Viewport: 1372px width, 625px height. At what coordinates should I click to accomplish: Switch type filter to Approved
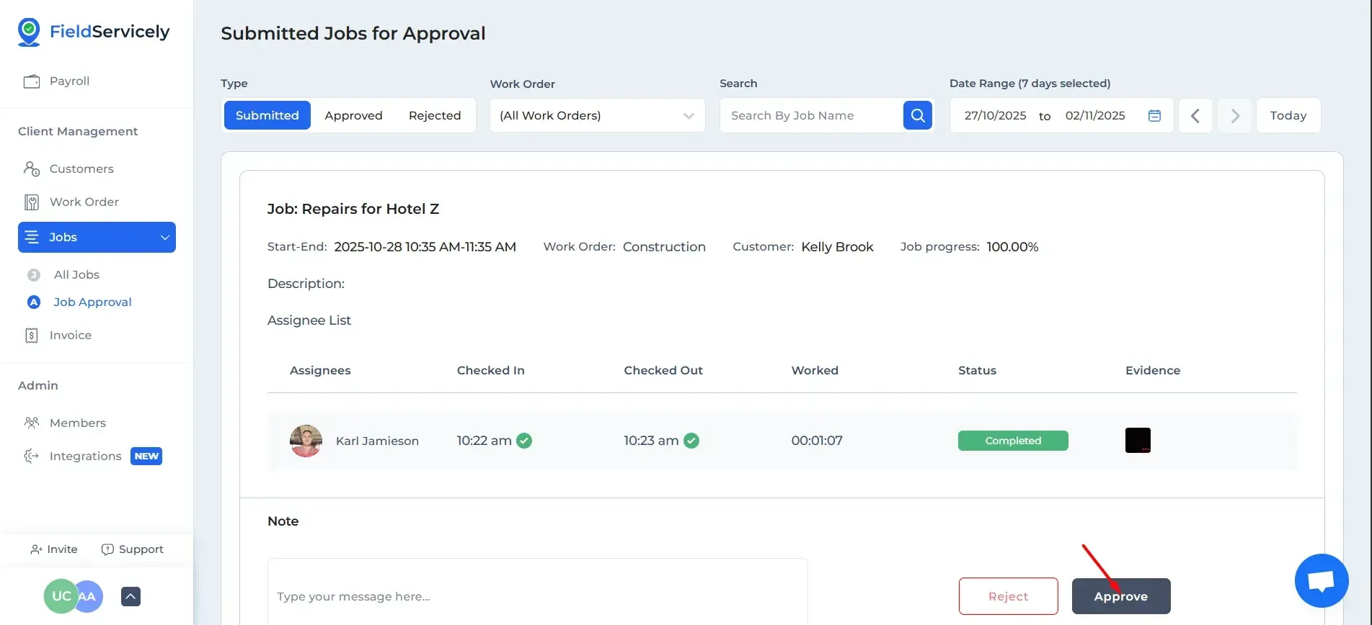point(353,115)
